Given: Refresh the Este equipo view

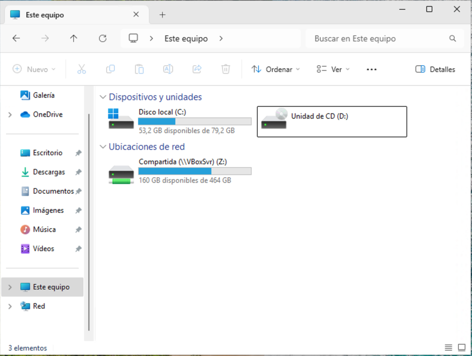Looking at the screenshot, I should [x=103, y=38].
